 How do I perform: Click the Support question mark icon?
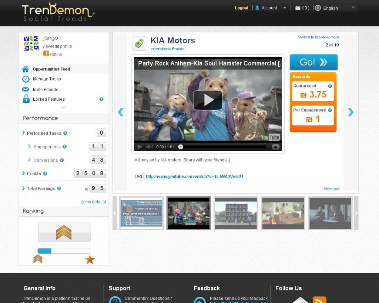(115, 300)
